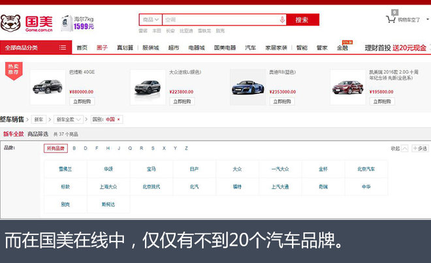Open the cart dropdown arrow next to 购物车空了

tap(428, 20)
